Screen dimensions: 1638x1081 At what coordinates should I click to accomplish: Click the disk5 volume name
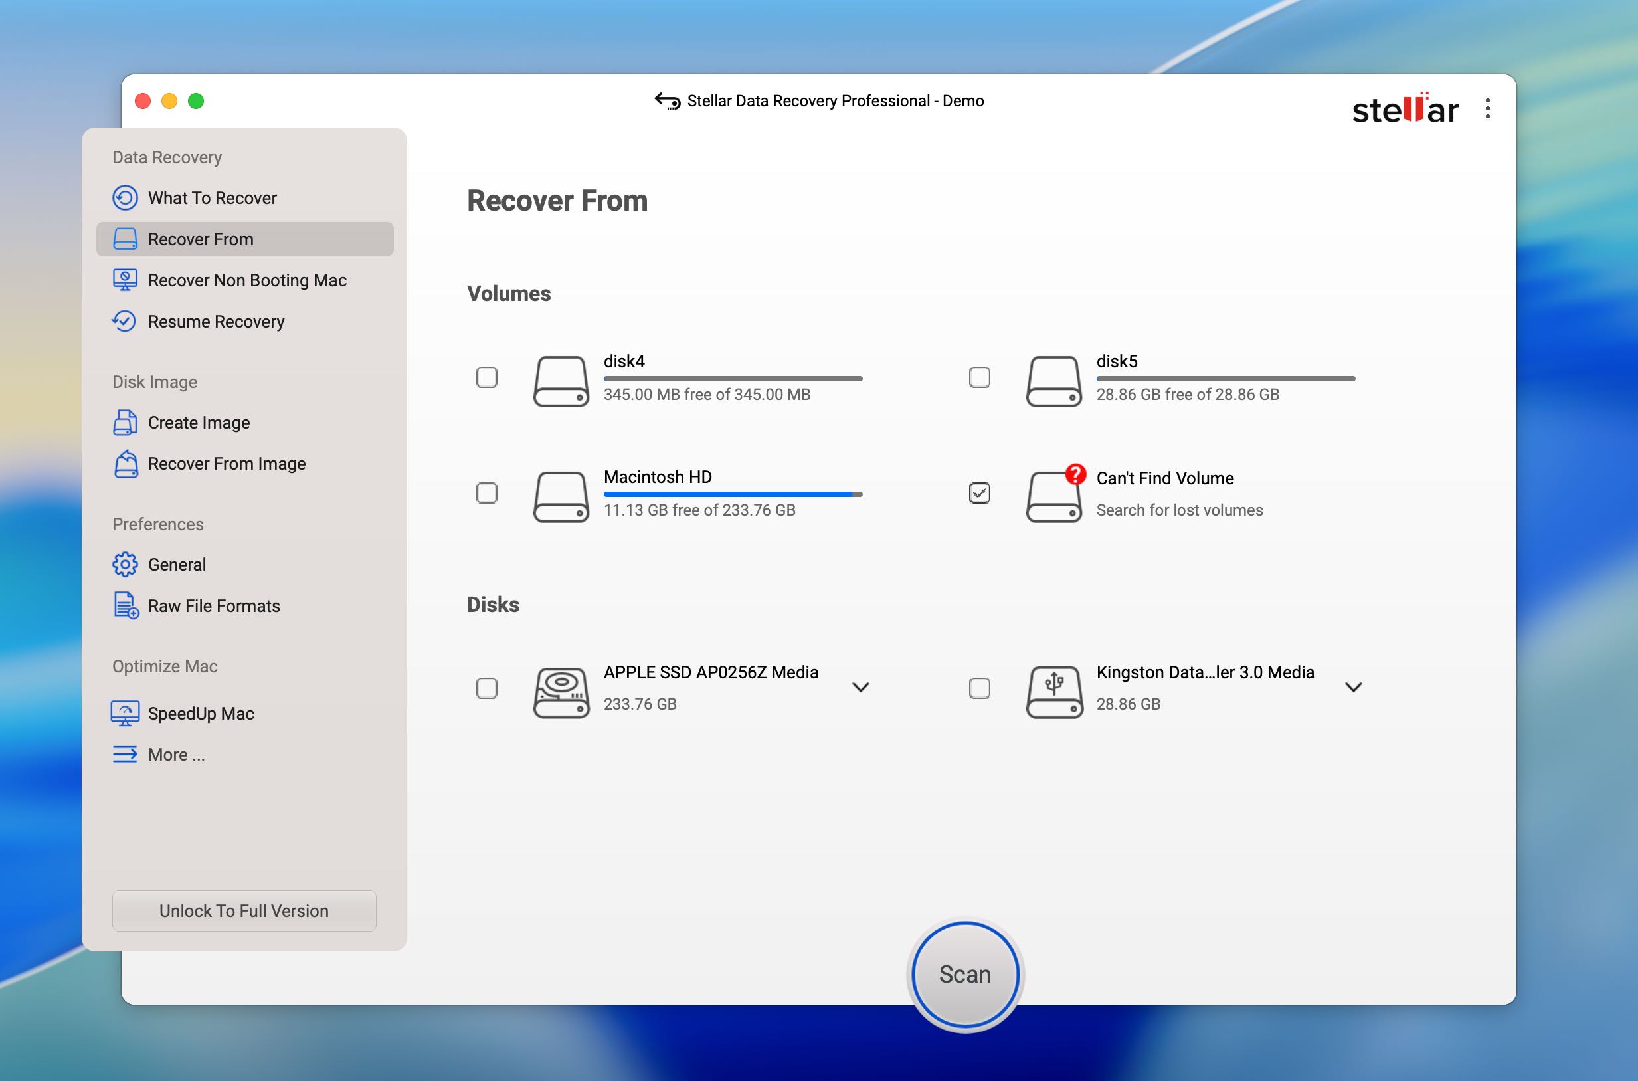pos(1117,361)
